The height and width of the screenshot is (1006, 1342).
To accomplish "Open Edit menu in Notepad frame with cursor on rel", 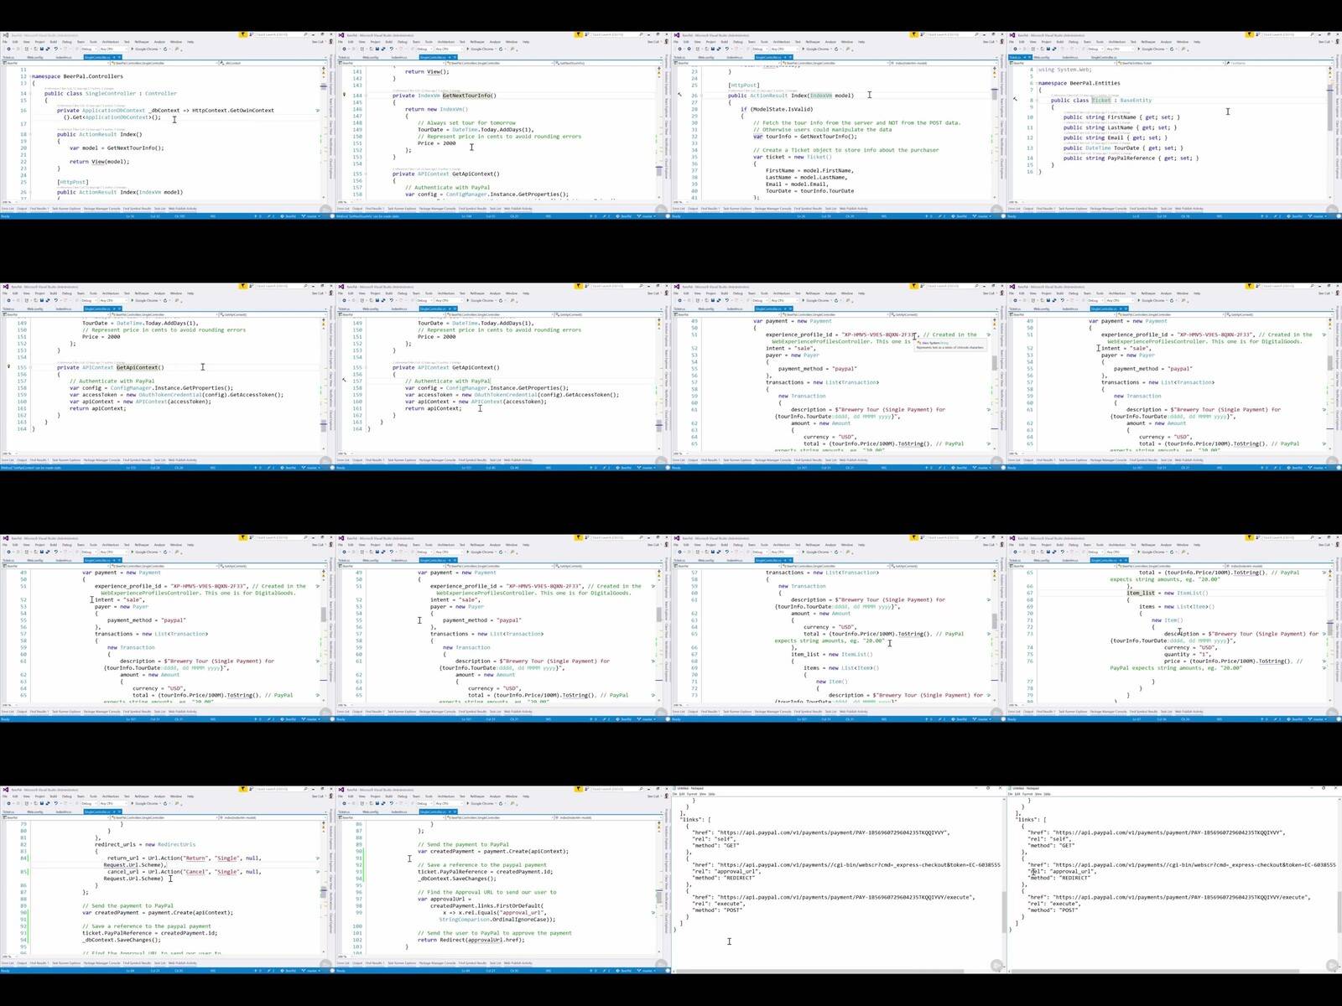I will tap(1017, 794).
